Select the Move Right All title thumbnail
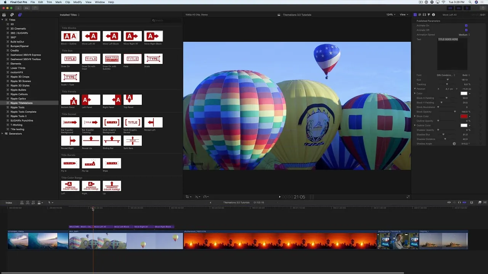 tap(132, 36)
